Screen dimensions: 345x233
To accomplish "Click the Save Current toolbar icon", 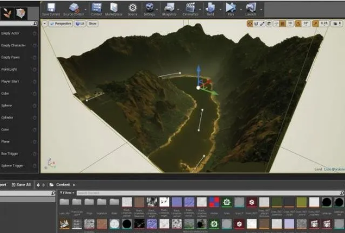I will click(51, 9).
